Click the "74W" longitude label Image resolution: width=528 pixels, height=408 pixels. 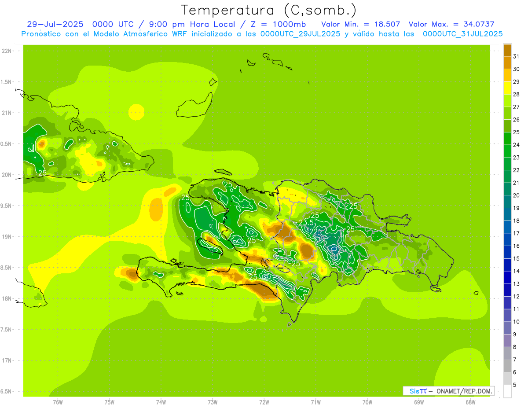coord(161,402)
